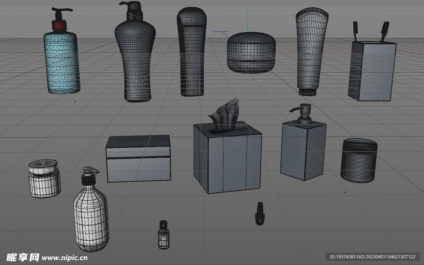Pick the flat rectangular lidded box
Screen dimensions: 424x265
pyautogui.click(x=138, y=159)
